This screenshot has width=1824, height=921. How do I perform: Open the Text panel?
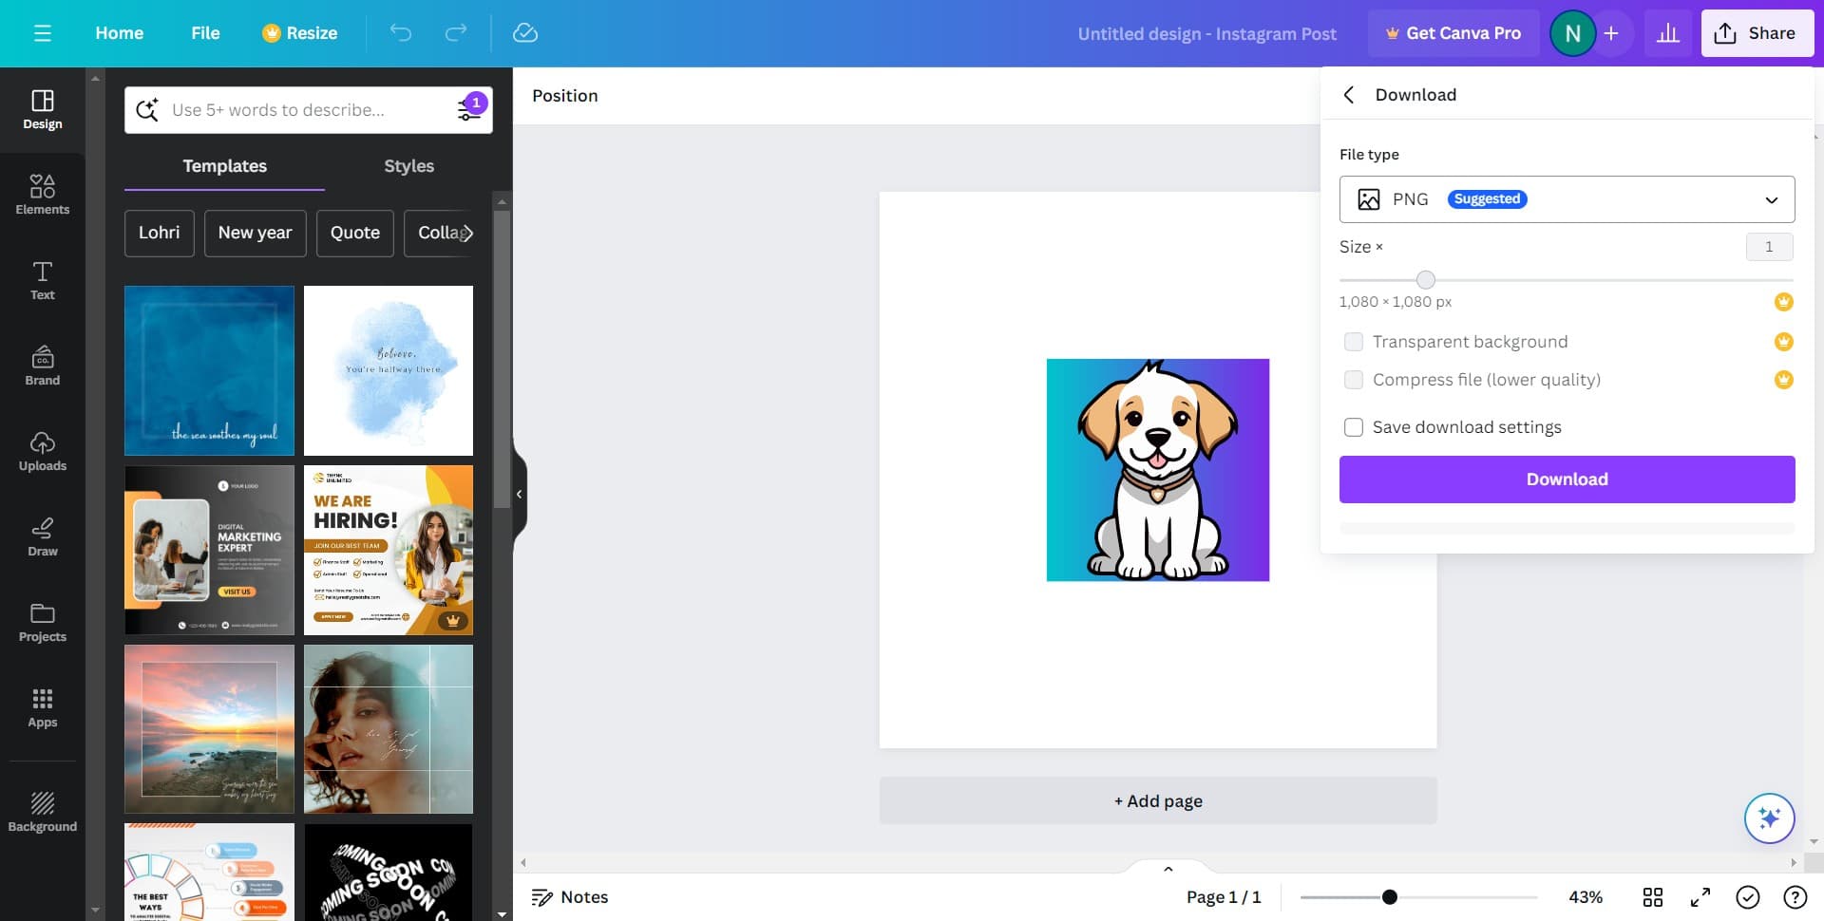(x=42, y=280)
